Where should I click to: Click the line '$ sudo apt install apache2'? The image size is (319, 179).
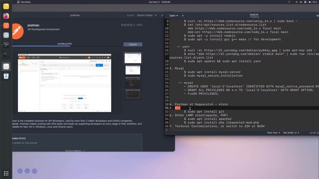pyautogui.click(x=208, y=119)
